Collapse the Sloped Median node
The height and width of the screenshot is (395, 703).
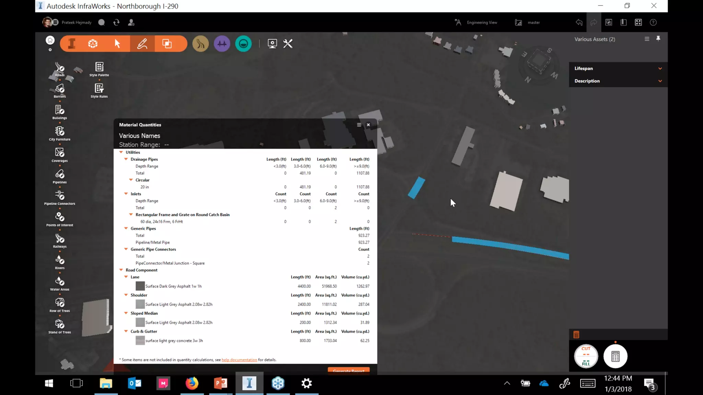point(126,313)
